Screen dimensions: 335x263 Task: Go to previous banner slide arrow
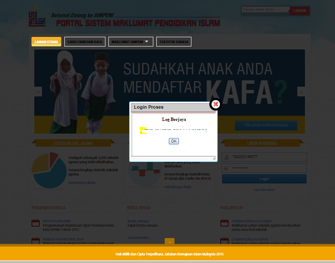pos(38,92)
